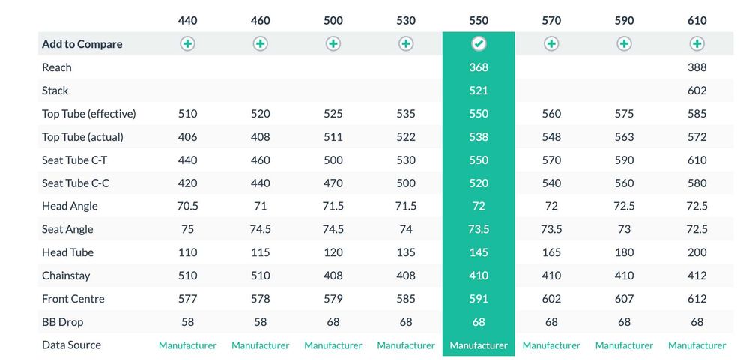Open the Manufacturer source for size 590

click(x=624, y=345)
